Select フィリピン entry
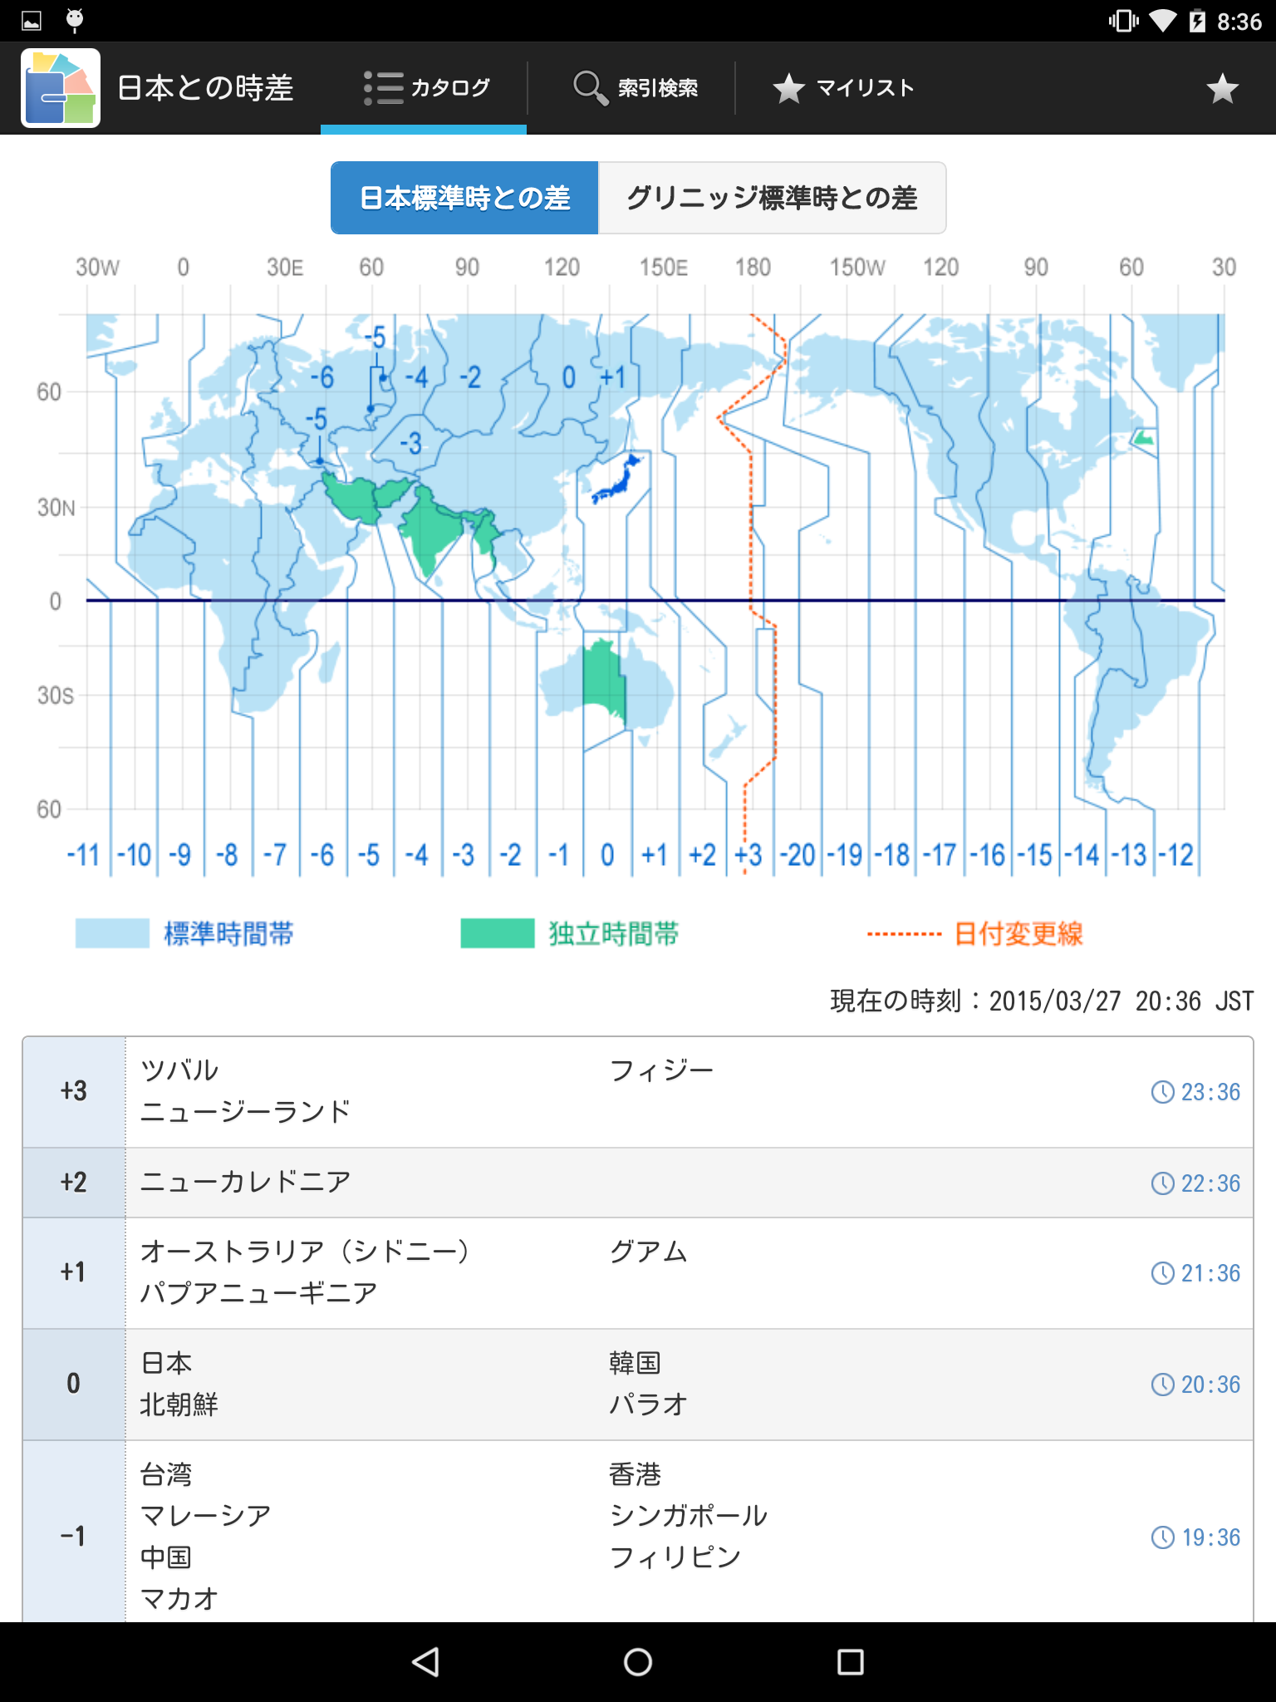Screen dimensions: 1276x1702 click(675, 1557)
